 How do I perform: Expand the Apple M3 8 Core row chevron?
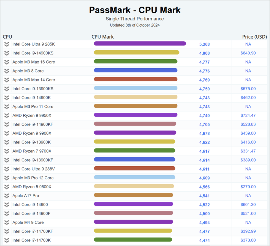[7, 71]
